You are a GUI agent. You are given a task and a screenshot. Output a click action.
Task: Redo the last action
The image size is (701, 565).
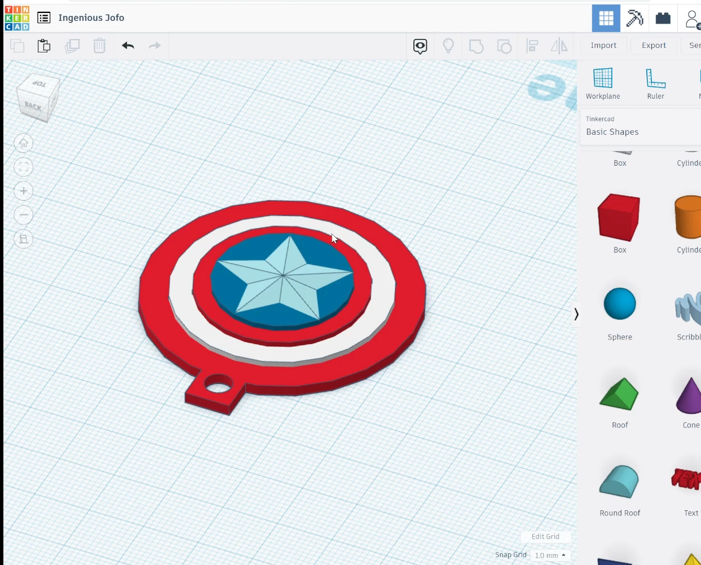click(155, 46)
